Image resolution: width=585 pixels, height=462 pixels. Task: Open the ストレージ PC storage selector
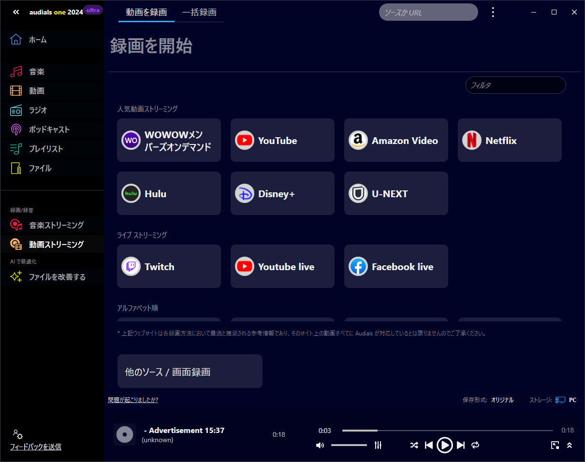coord(553,400)
